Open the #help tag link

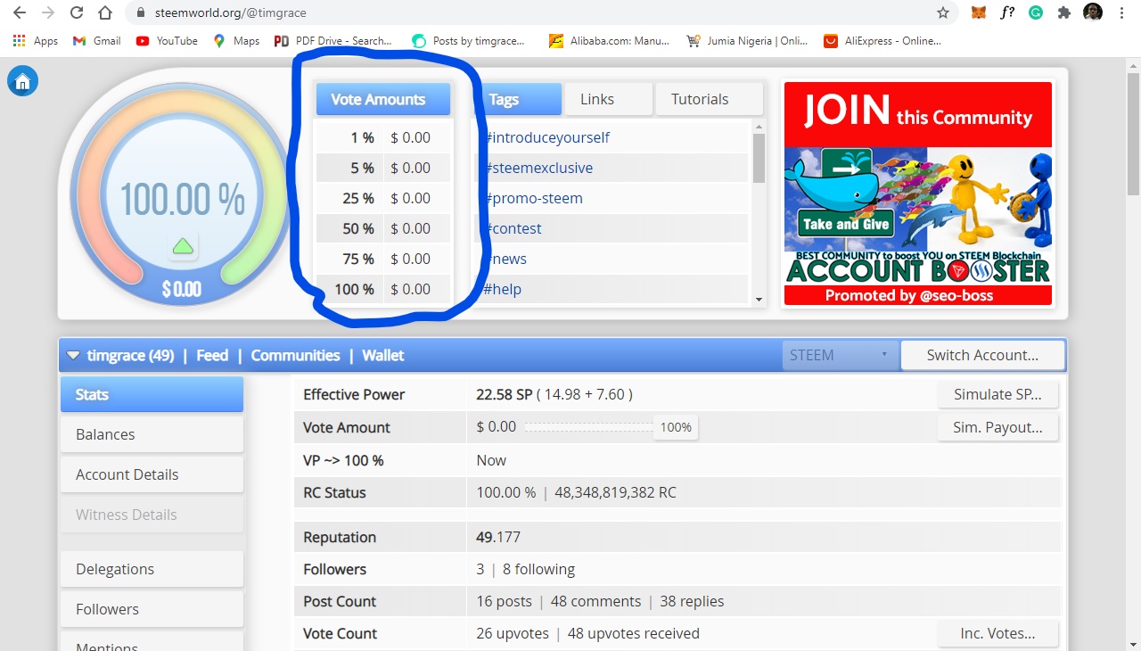pos(503,289)
